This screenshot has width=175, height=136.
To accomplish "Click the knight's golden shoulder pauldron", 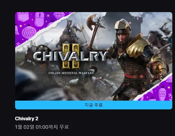I will (x=138, y=45).
